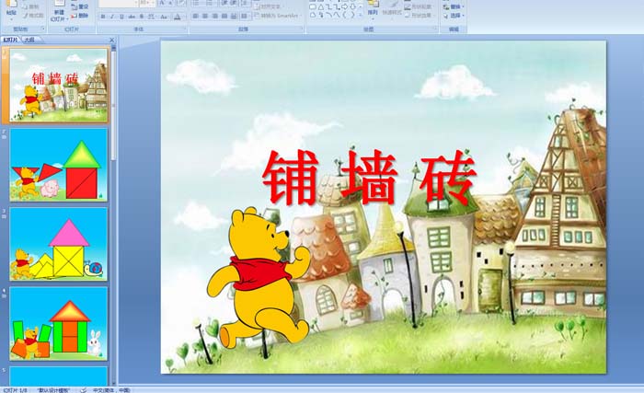The height and width of the screenshot is (393, 644).
Task: Switch to the Slides tab in left pane
Action: coord(11,40)
